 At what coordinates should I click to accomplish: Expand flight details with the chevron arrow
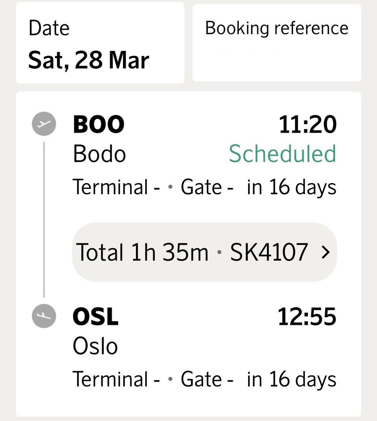[325, 252]
